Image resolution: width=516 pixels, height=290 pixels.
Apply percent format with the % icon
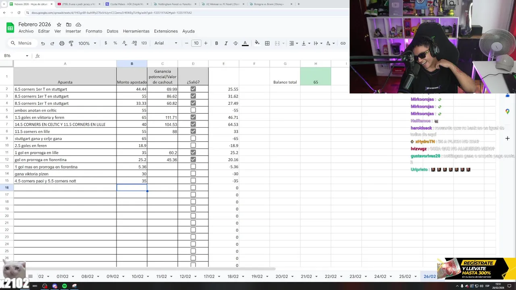pyautogui.click(x=115, y=43)
